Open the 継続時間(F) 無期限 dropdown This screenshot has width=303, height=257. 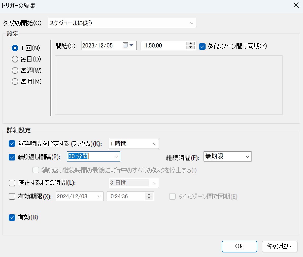click(227, 156)
